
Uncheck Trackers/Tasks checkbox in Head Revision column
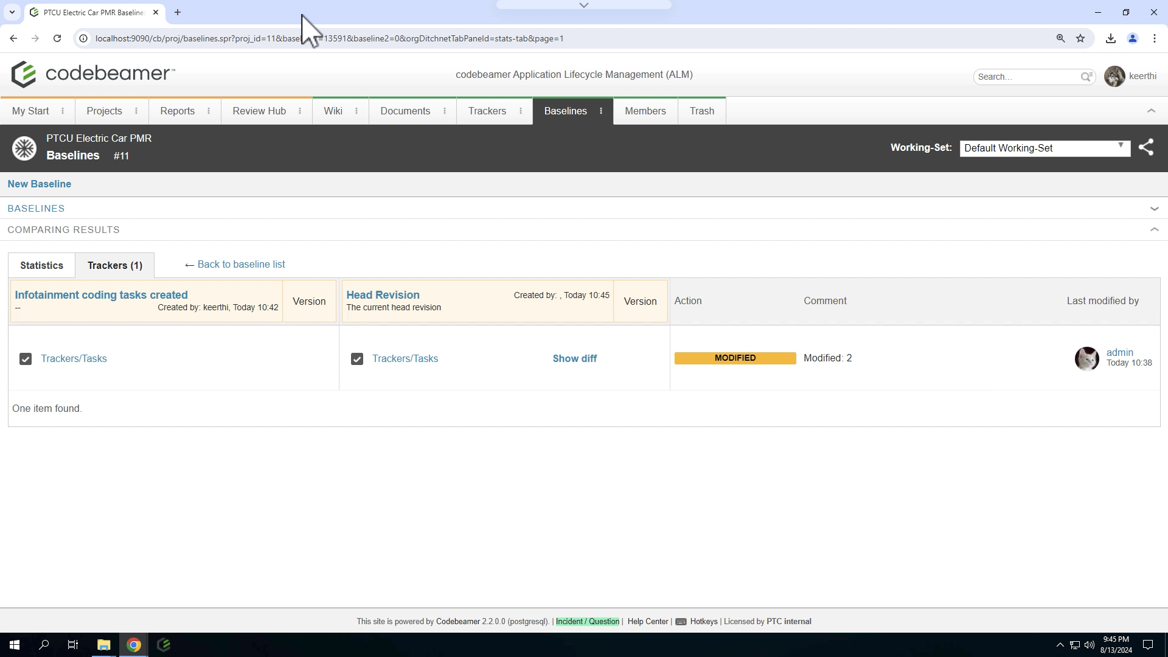tap(357, 359)
